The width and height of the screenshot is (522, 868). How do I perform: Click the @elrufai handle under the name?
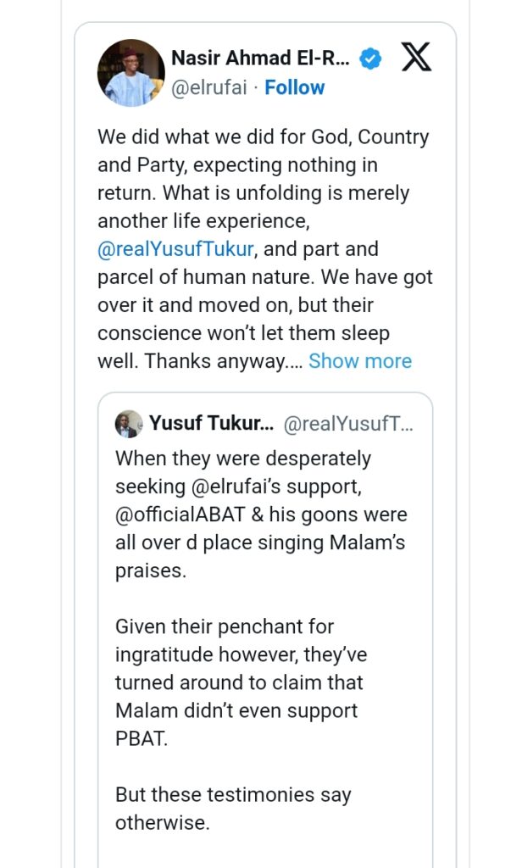tap(212, 87)
